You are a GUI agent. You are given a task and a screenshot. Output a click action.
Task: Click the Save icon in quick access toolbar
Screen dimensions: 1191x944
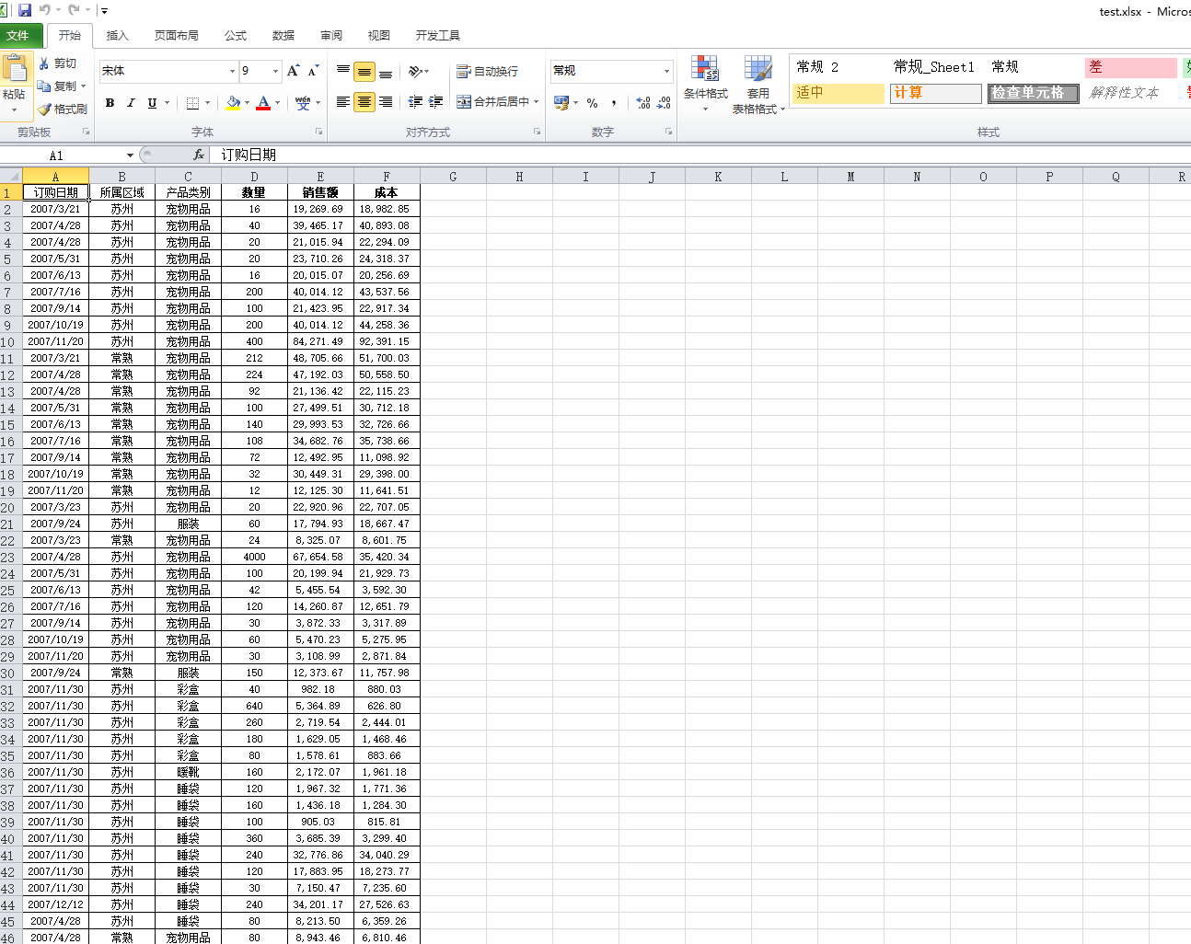click(x=25, y=10)
